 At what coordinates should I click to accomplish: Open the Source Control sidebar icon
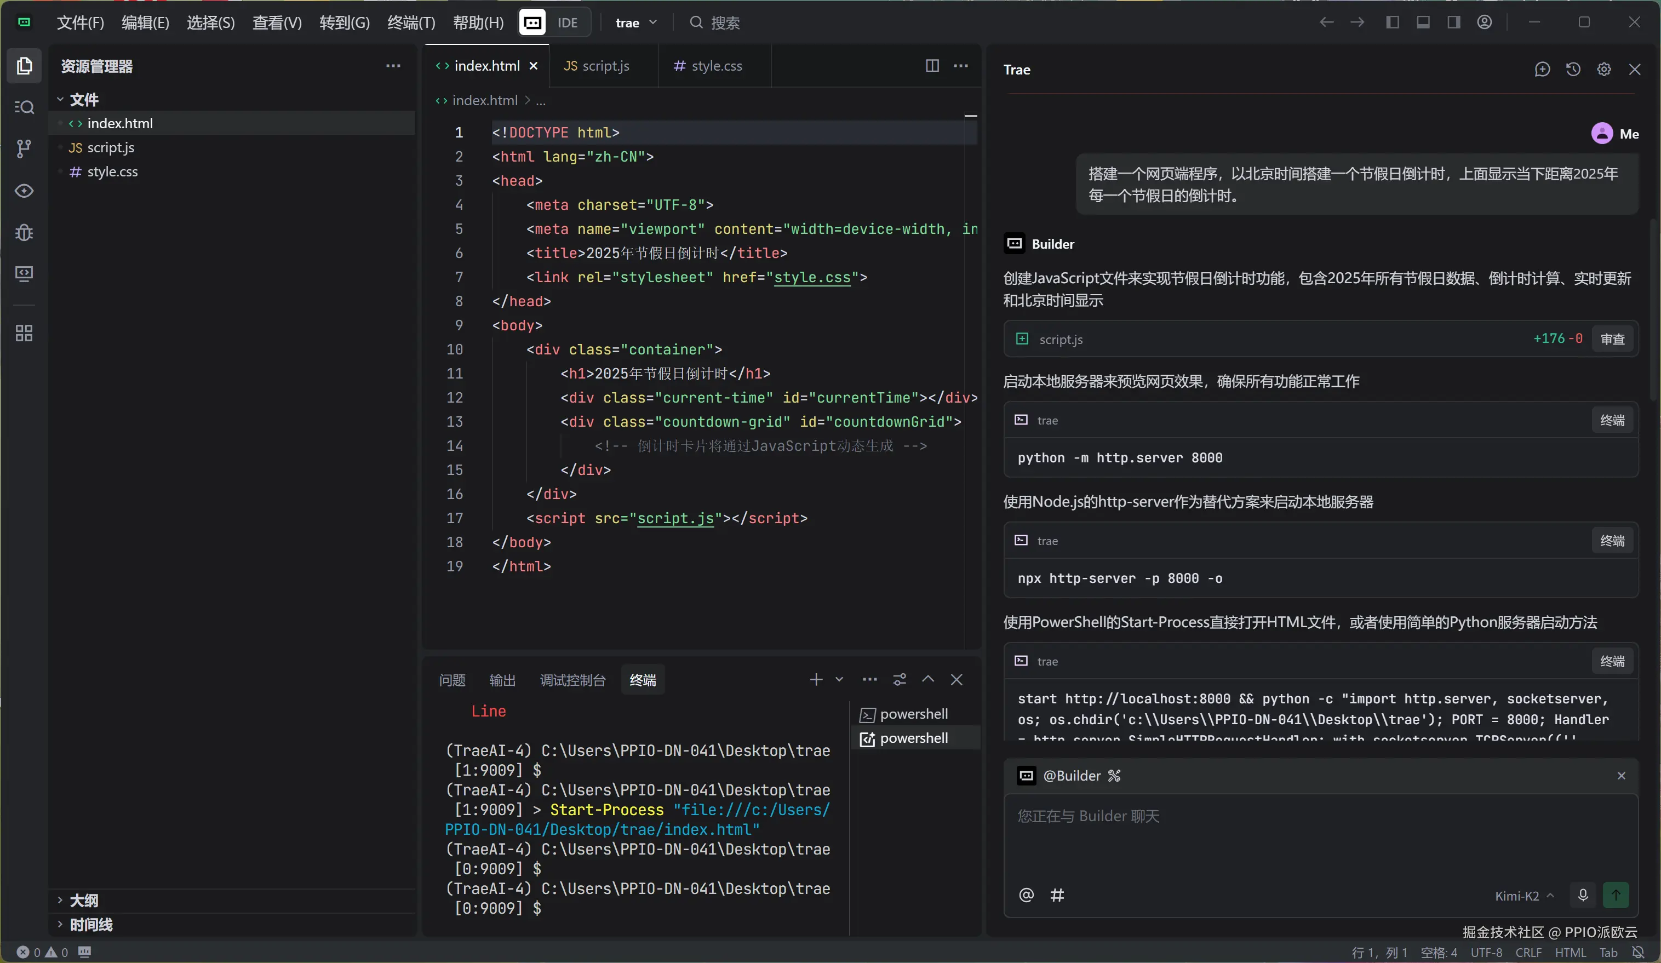24,148
